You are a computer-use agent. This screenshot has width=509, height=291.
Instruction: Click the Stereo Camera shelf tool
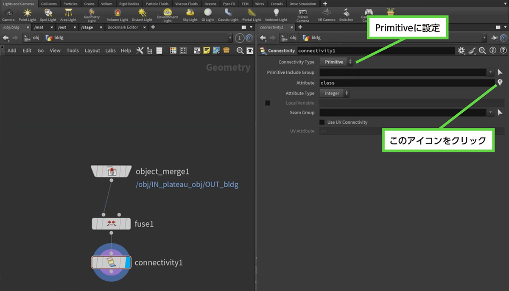302,14
